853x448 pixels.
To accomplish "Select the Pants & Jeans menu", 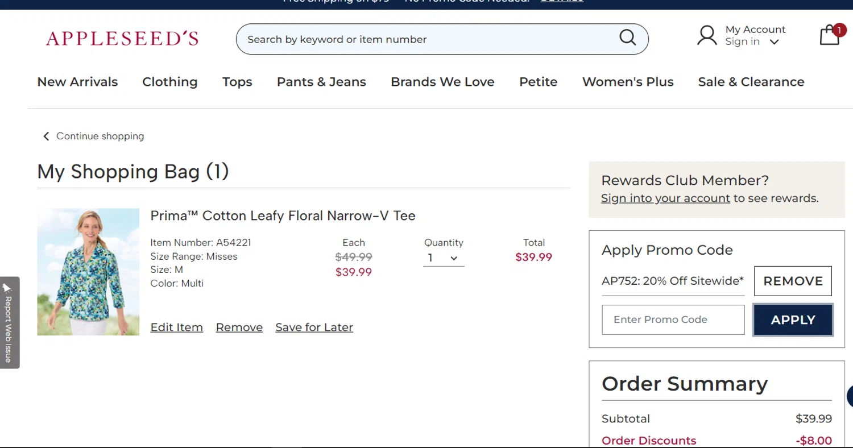I will point(321,82).
